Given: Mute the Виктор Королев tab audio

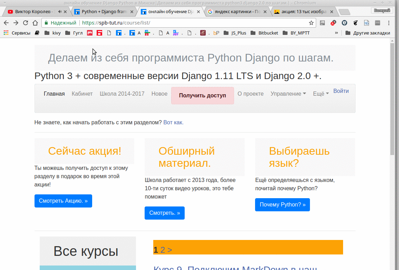Looking at the screenshot, I should click(60, 12).
